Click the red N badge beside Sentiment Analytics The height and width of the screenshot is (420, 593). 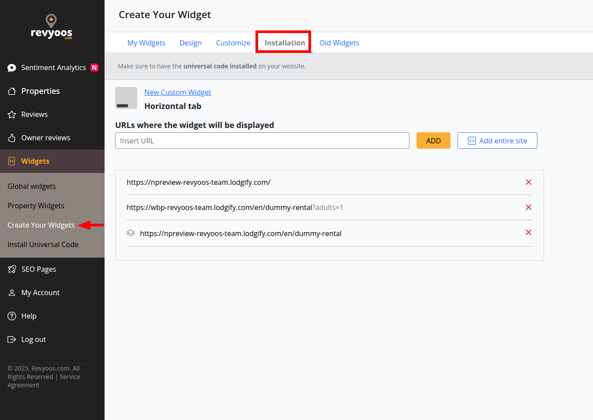94,67
